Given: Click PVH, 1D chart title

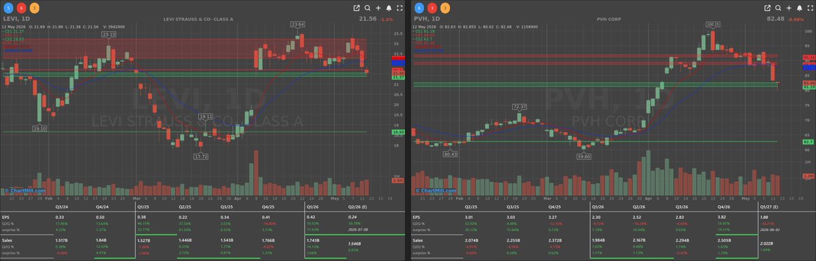Looking at the screenshot, I should (x=426, y=19).
